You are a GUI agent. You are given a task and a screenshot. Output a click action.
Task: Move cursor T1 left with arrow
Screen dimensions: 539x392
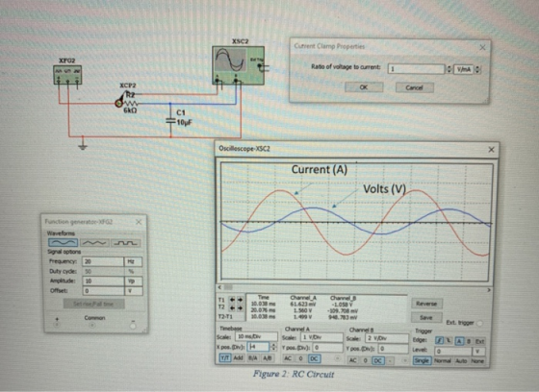233,300
